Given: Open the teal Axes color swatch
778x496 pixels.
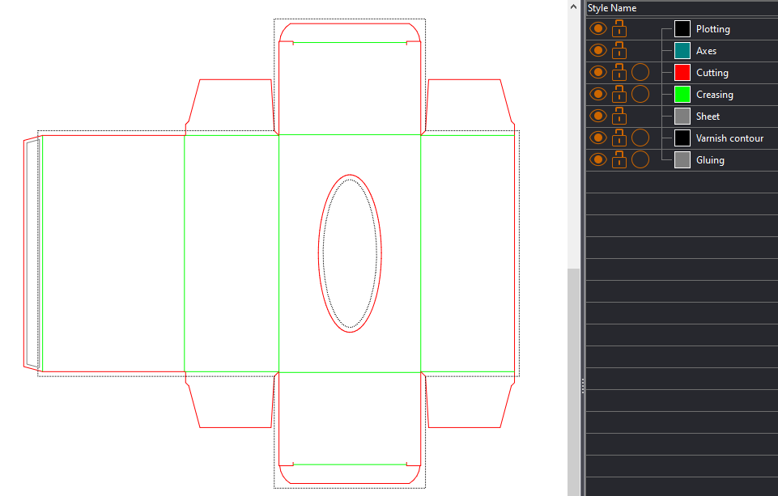Looking at the screenshot, I should (682, 51).
